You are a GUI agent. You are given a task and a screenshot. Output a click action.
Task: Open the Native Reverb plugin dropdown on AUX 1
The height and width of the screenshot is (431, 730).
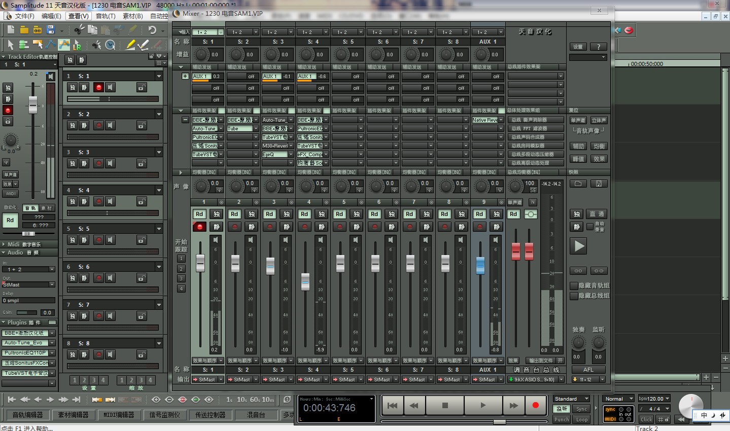(x=501, y=120)
